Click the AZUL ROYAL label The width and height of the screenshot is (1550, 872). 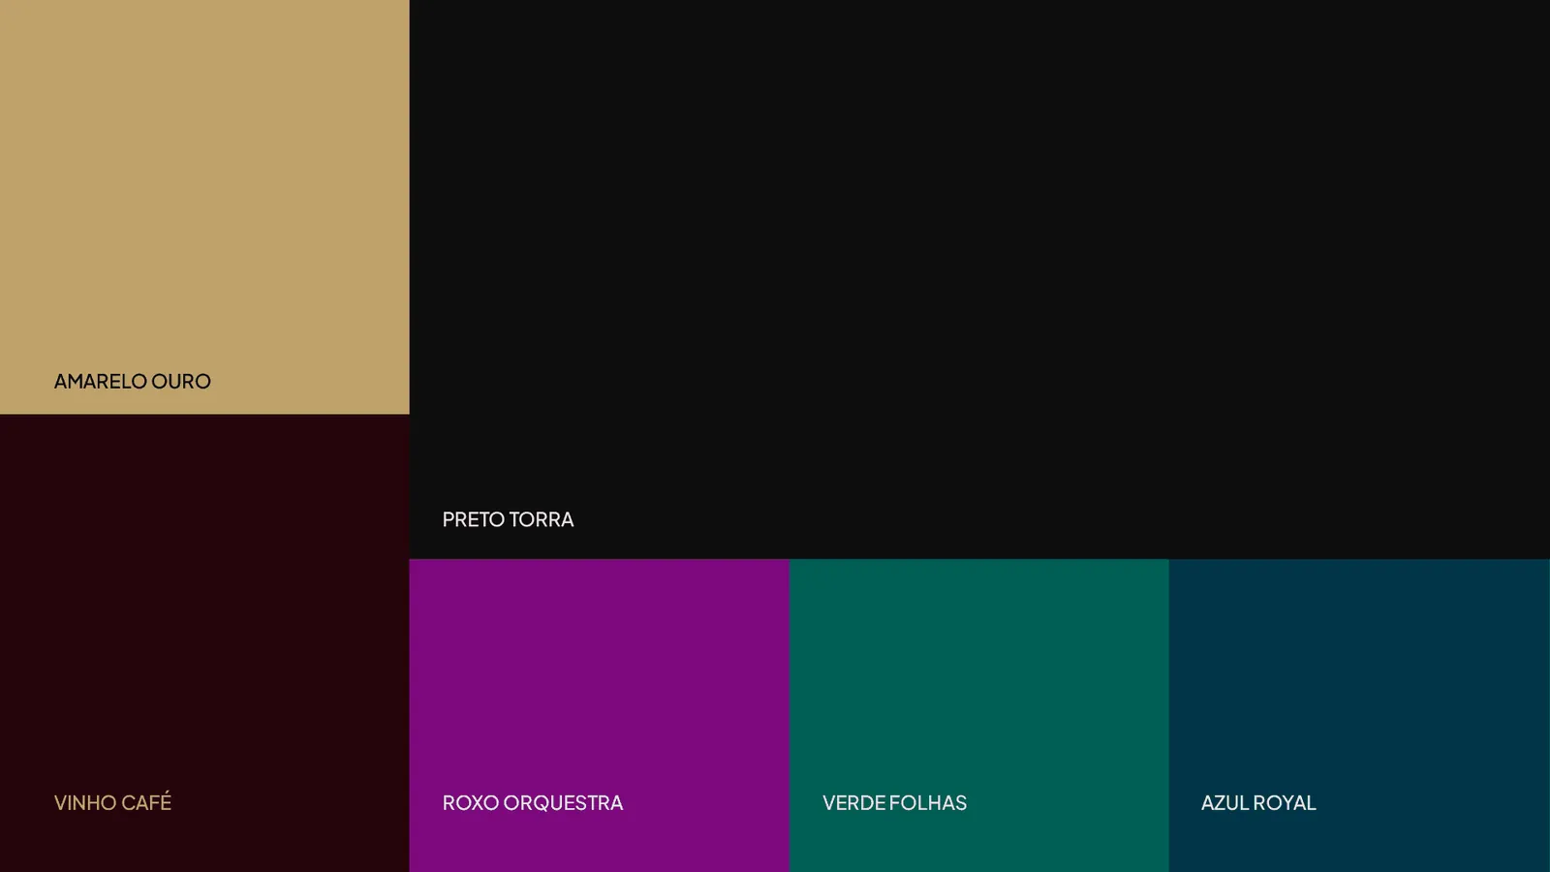point(1258,803)
